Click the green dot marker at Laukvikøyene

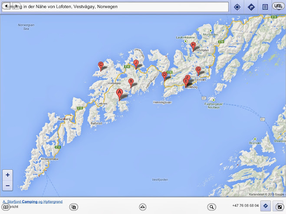[185, 41]
